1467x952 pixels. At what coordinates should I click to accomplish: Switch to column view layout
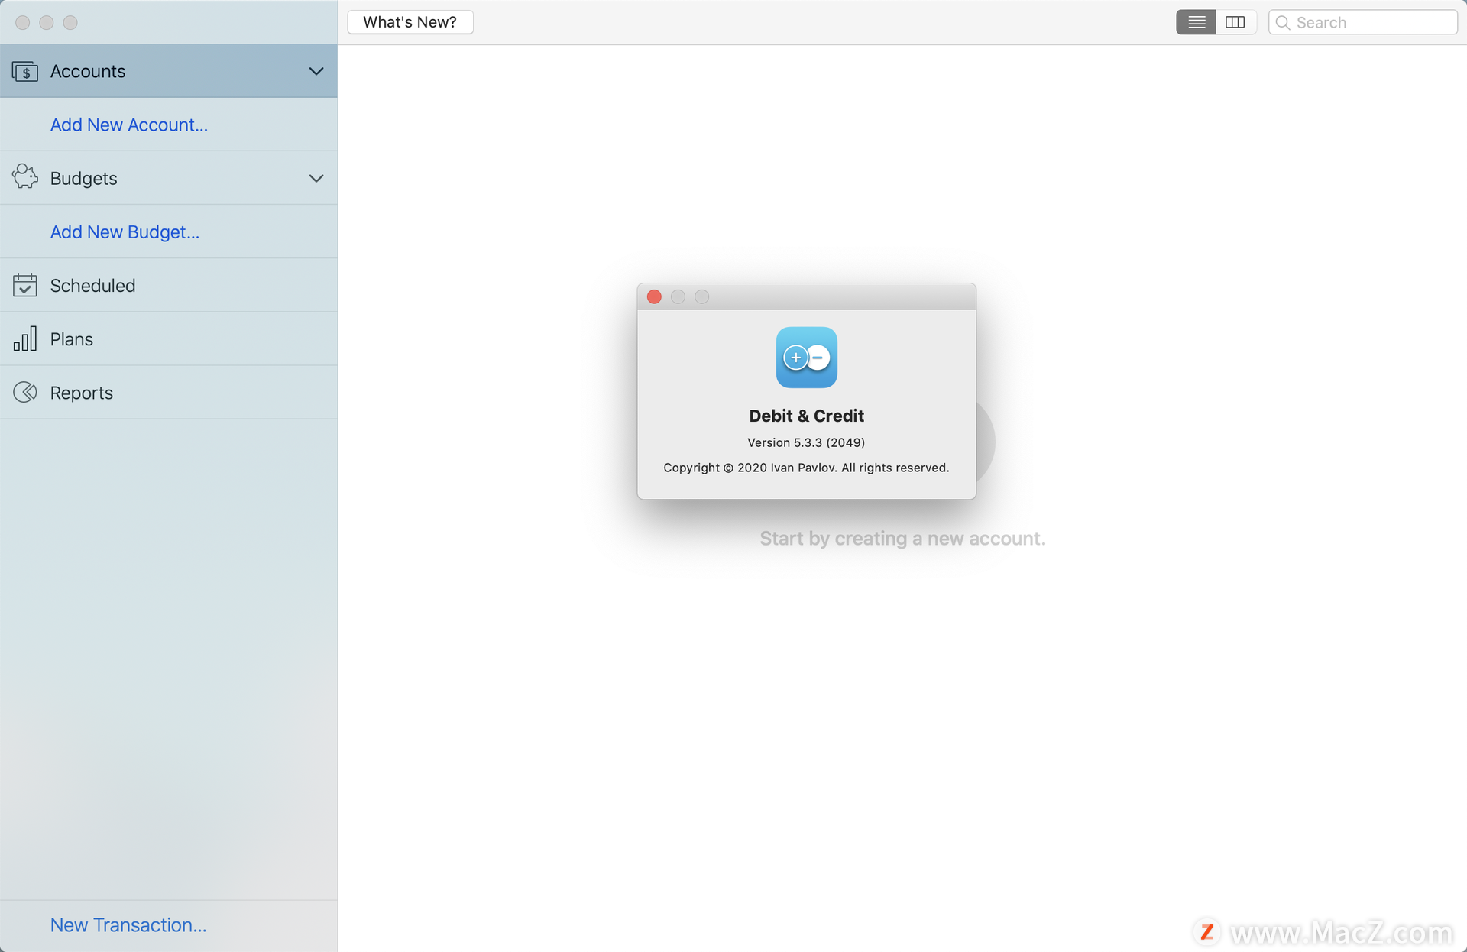coord(1235,22)
